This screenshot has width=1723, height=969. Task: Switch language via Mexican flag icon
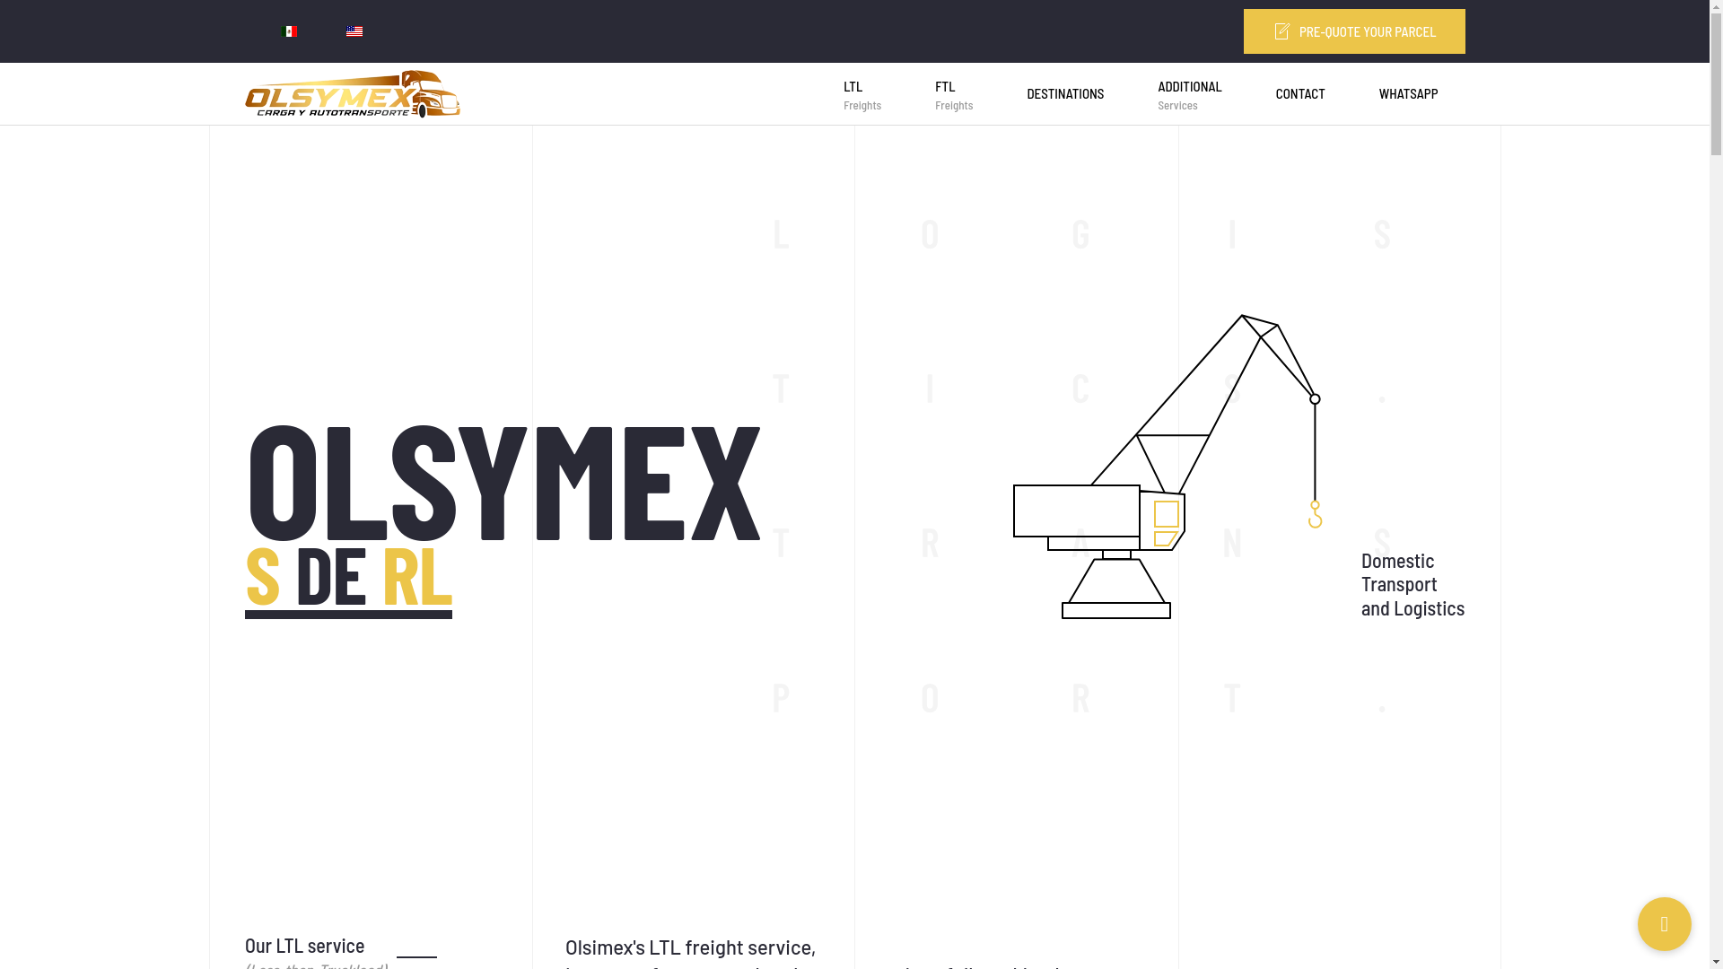pos(289,31)
